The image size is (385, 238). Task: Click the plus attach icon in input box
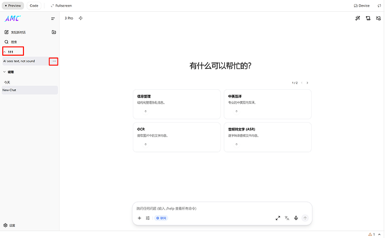tap(139, 218)
